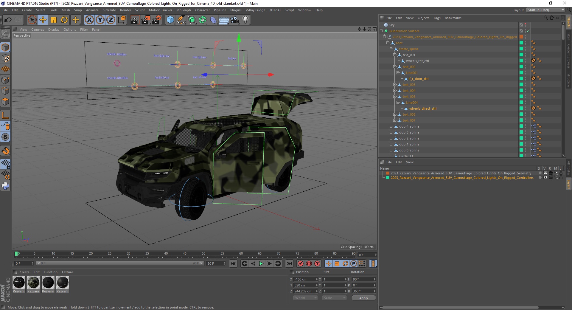Play animation forward
572x310 pixels.
click(x=261, y=263)
